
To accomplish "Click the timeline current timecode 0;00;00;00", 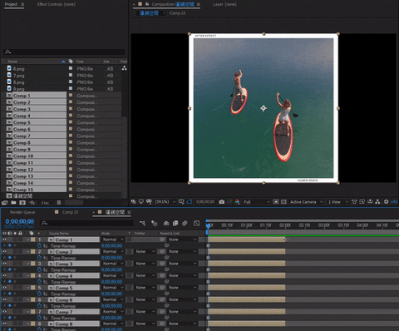I will [20, 221].
